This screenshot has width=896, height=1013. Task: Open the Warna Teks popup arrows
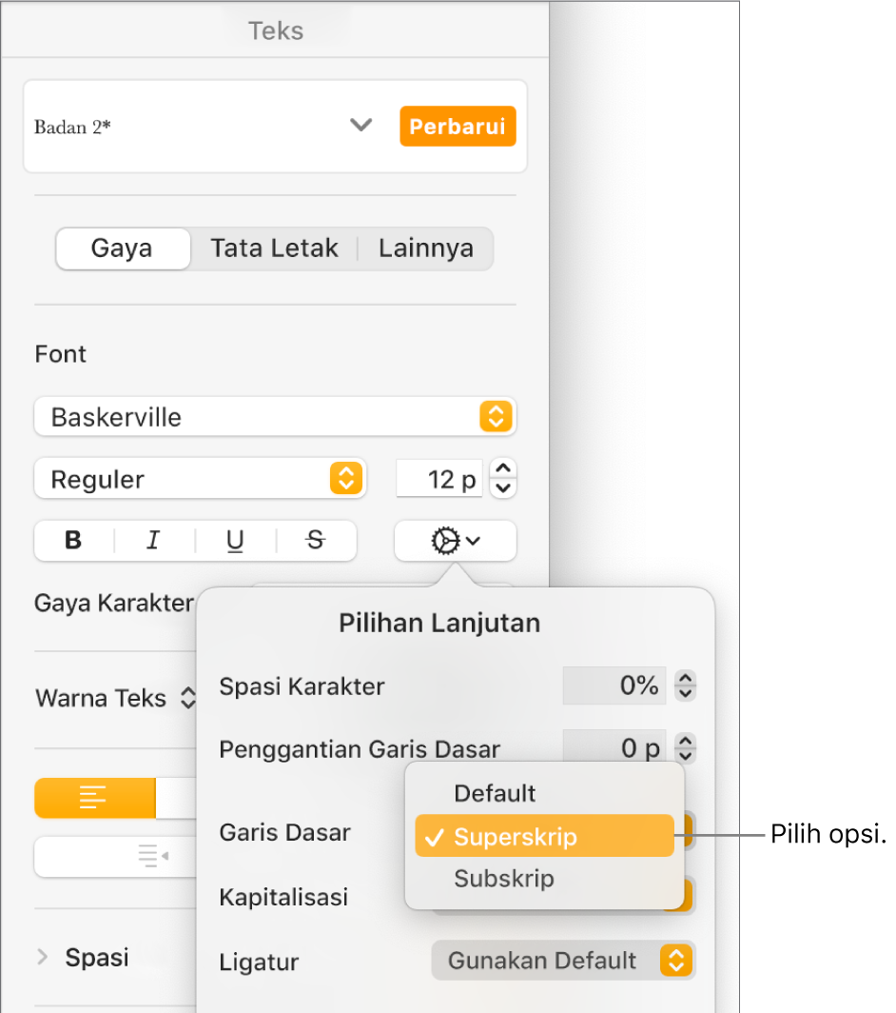click(187, 698)
